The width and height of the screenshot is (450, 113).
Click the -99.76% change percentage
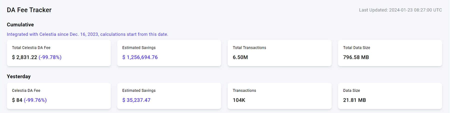(x=35, y=100)
